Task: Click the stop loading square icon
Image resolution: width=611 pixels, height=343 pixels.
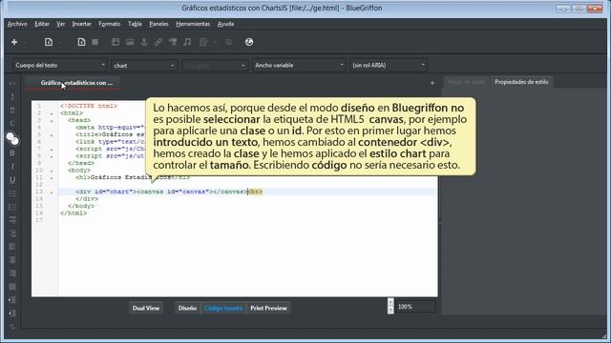Action: pyautogui.click(x=95, y=42)
